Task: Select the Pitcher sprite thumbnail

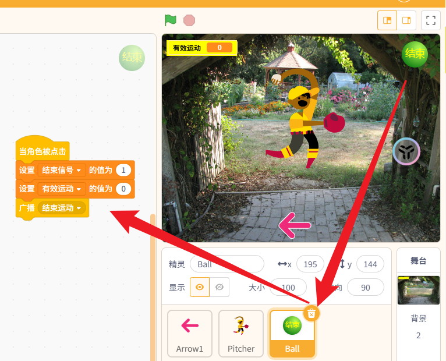Action: (241, 333)
